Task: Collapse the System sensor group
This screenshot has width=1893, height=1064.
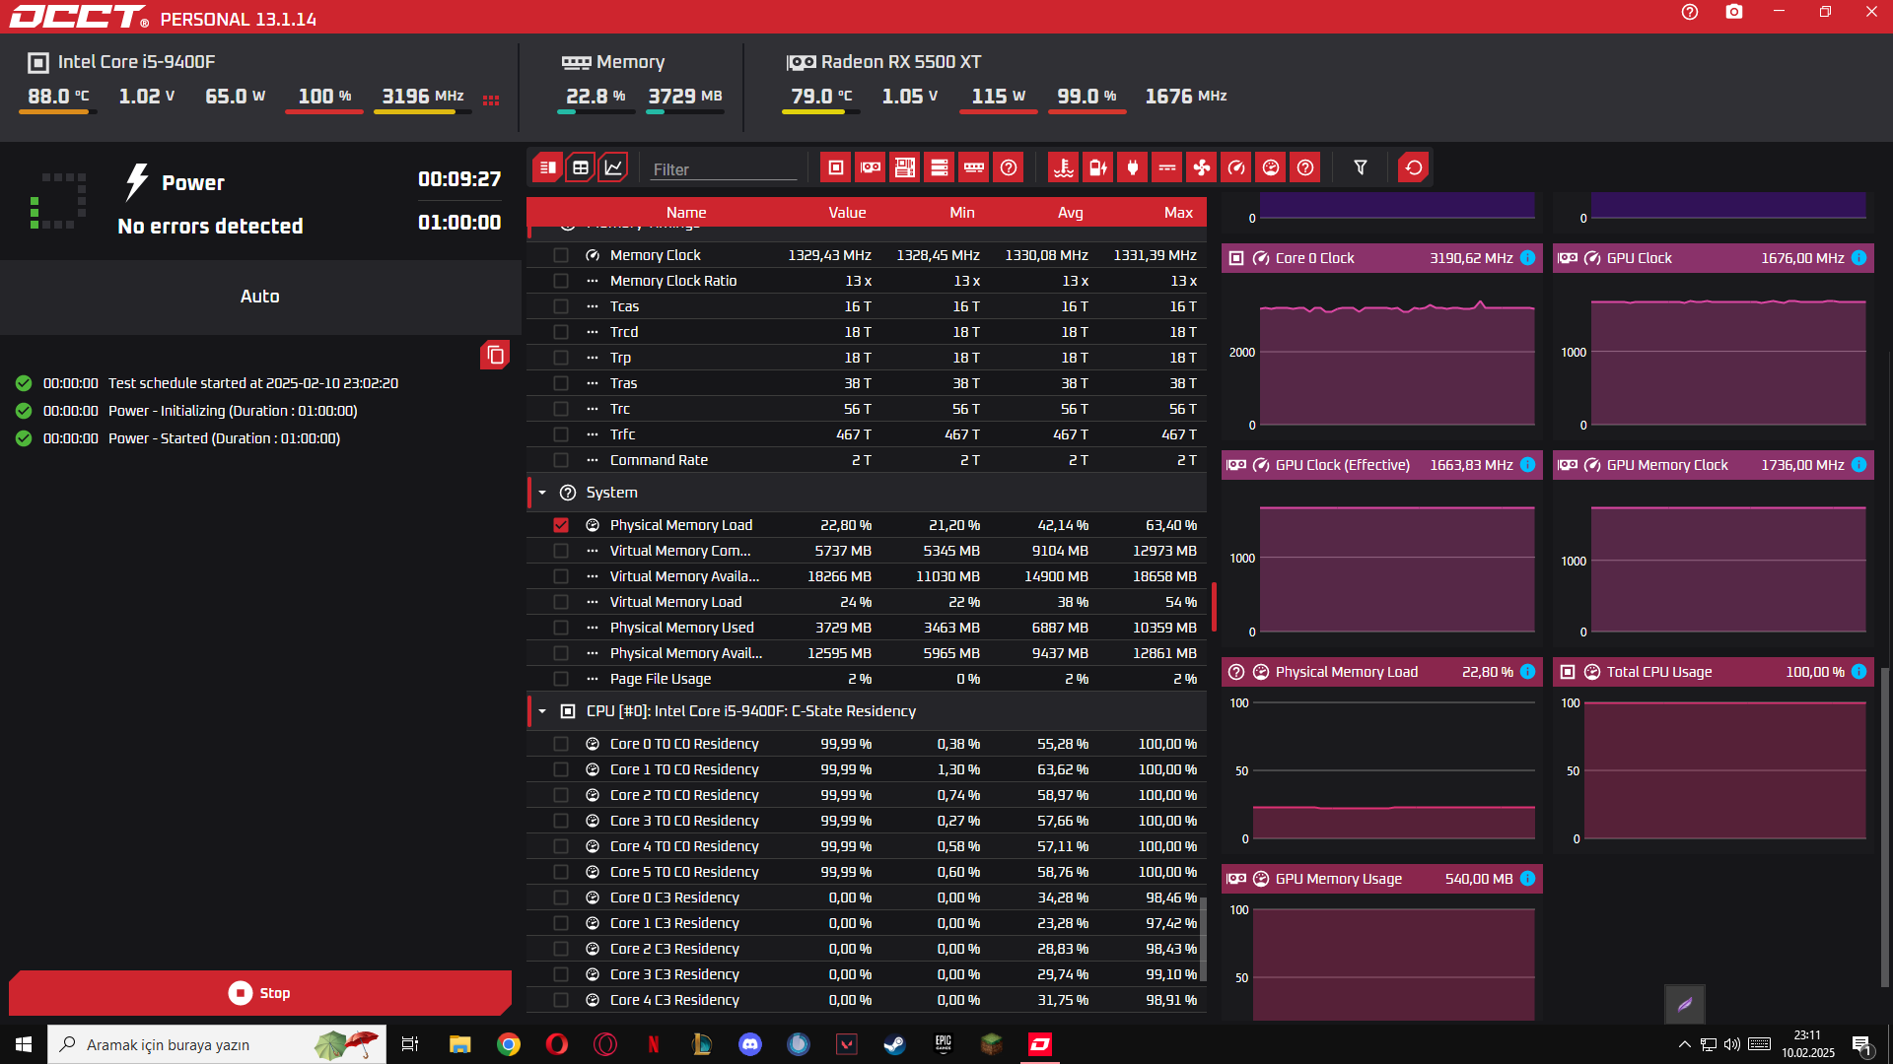Action: (542, 493)
